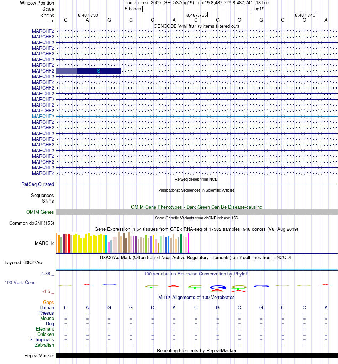Click the -4.5 PhyloP lower scale value

[46, 291]
